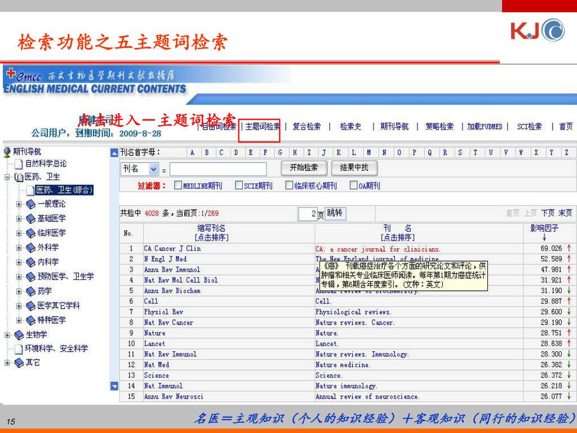Open Annual review of neuroscience link
577x433 pixels.
point(367,396)
